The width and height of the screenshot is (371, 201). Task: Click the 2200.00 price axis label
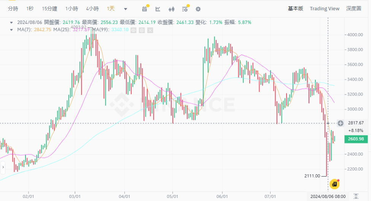point(355,169)
